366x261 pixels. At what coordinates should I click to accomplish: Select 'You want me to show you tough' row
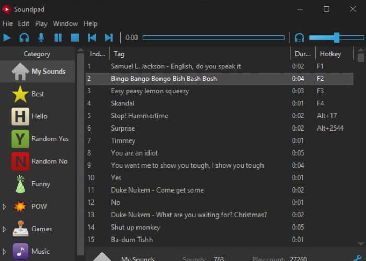220,165
